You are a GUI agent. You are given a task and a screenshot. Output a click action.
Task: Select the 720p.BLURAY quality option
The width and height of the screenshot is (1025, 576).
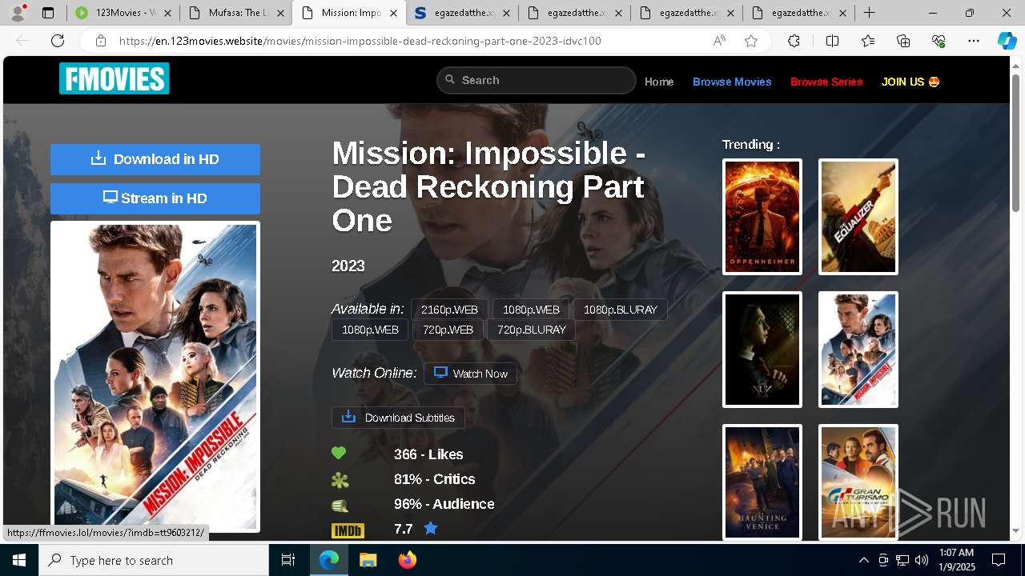click(x=532, y=330)
